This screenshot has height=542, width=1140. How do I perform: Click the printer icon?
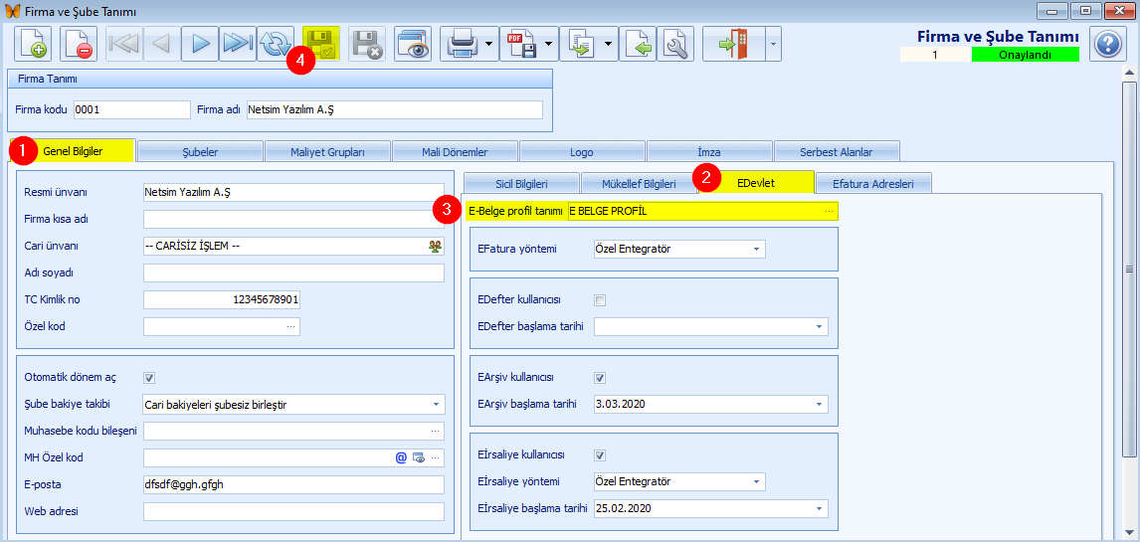coord(463,43)
